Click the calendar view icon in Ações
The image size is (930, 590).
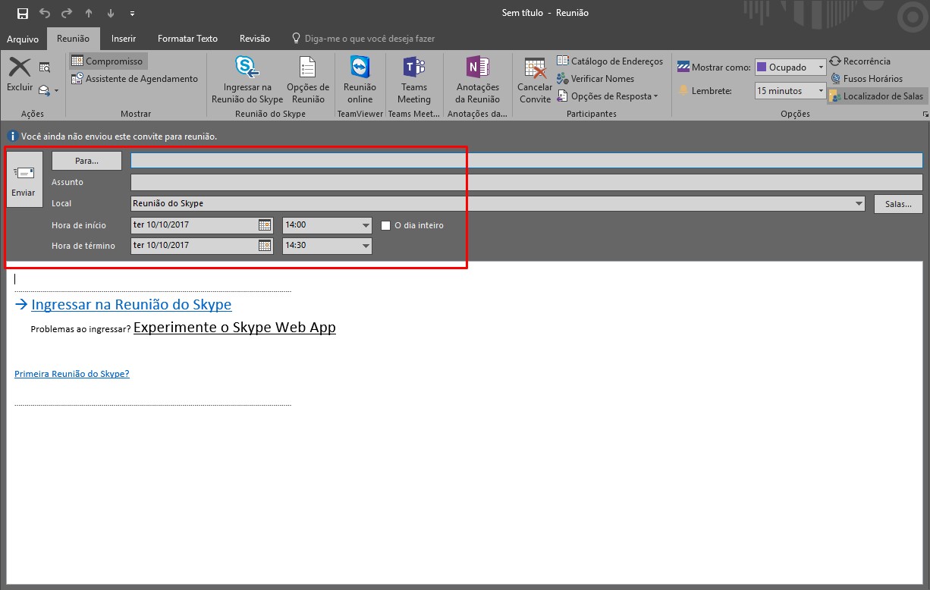(x=45, y=67)
